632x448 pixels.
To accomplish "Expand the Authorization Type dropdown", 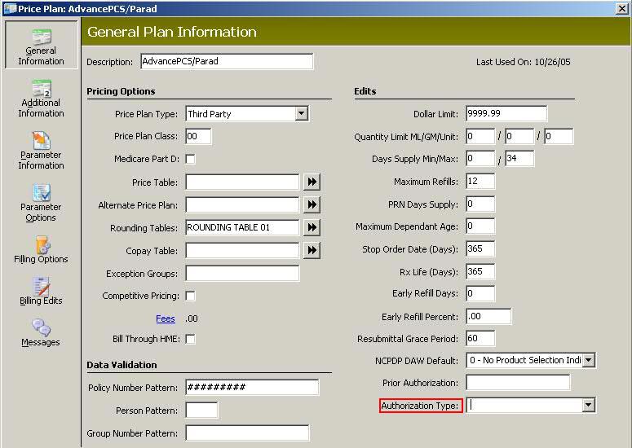I will click(x=589, y=405).
